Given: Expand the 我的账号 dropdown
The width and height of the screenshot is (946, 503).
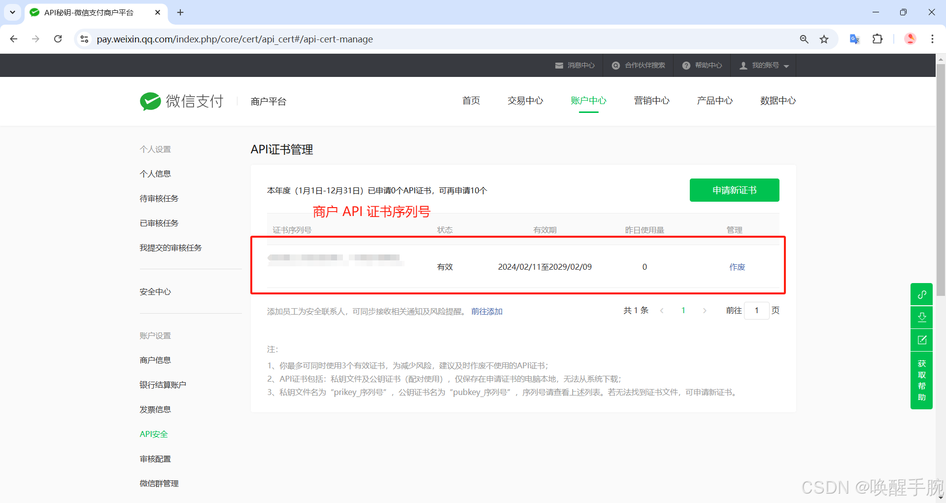Looking at the screenshot, I should 764,65.
